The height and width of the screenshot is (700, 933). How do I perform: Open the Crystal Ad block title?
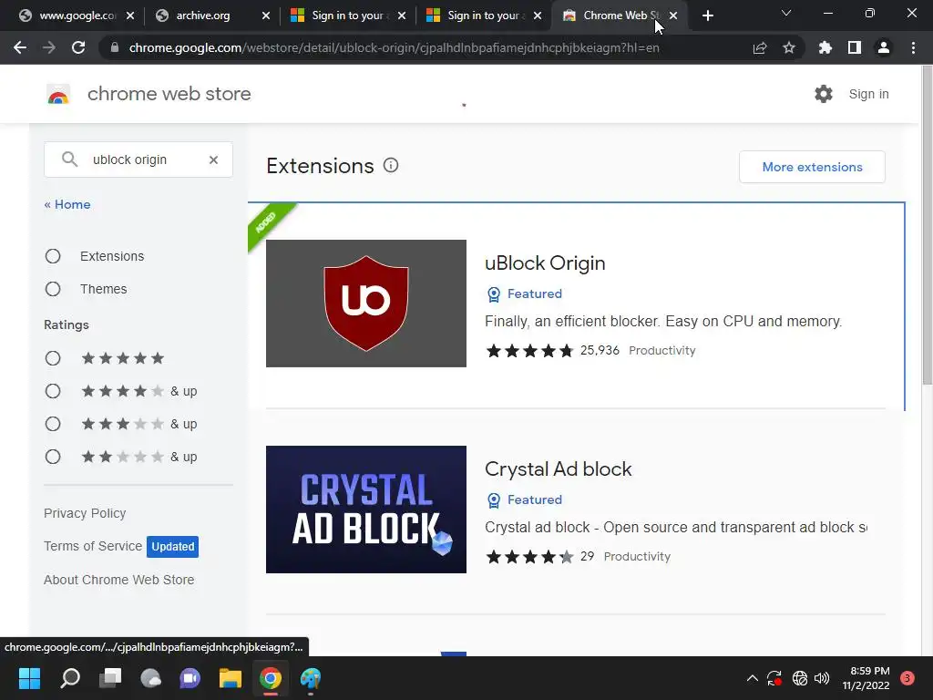coord(559,469)
